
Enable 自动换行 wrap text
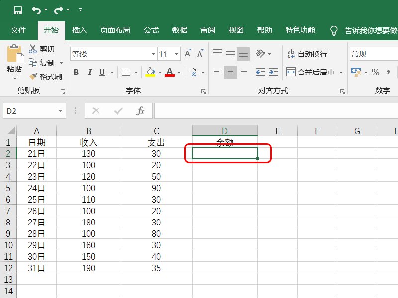click(307, 53)
